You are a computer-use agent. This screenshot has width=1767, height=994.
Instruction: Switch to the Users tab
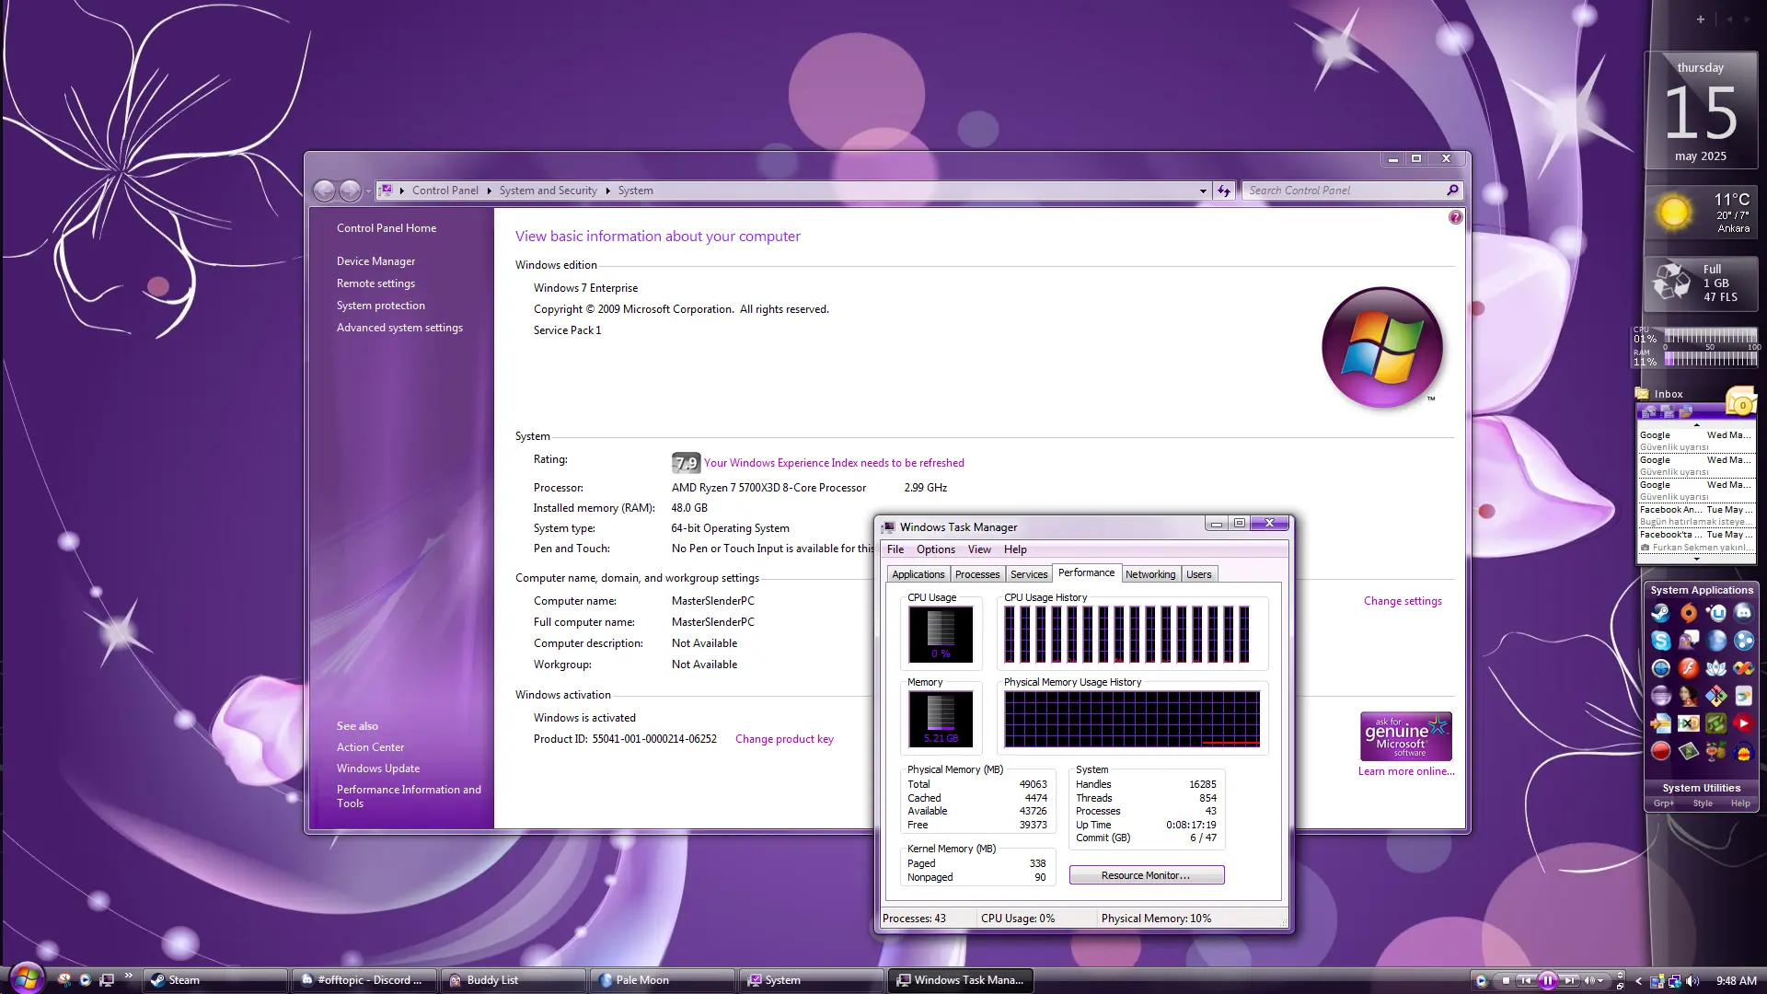click(1198, 574)
